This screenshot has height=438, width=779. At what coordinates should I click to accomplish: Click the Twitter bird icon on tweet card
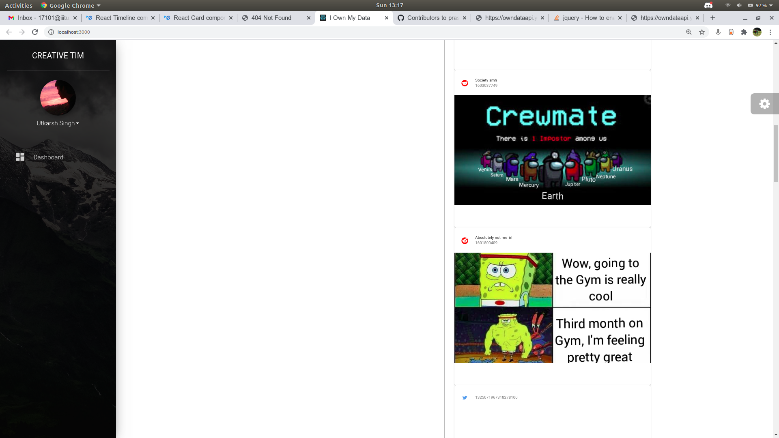tap(465, 397)
